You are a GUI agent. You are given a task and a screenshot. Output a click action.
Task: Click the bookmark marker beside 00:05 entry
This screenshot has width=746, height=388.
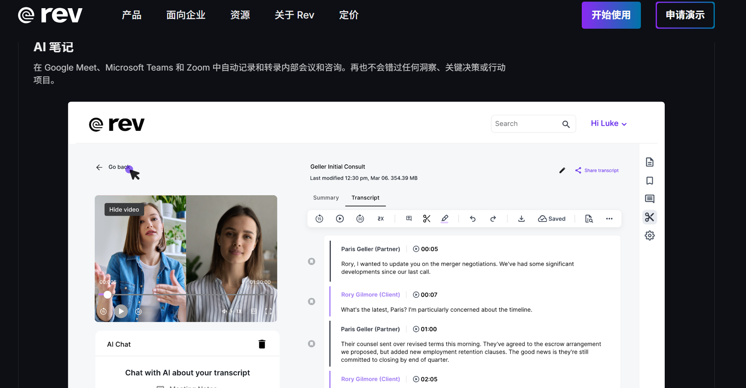click(x=312, y=261)
